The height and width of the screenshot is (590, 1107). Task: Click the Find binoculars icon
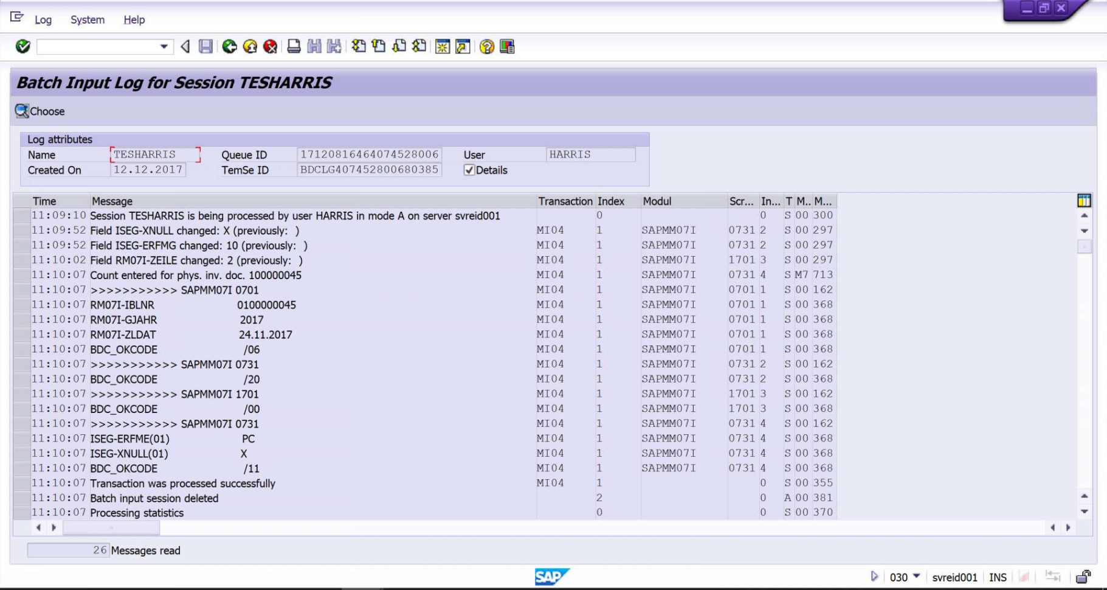click(314, 47)
